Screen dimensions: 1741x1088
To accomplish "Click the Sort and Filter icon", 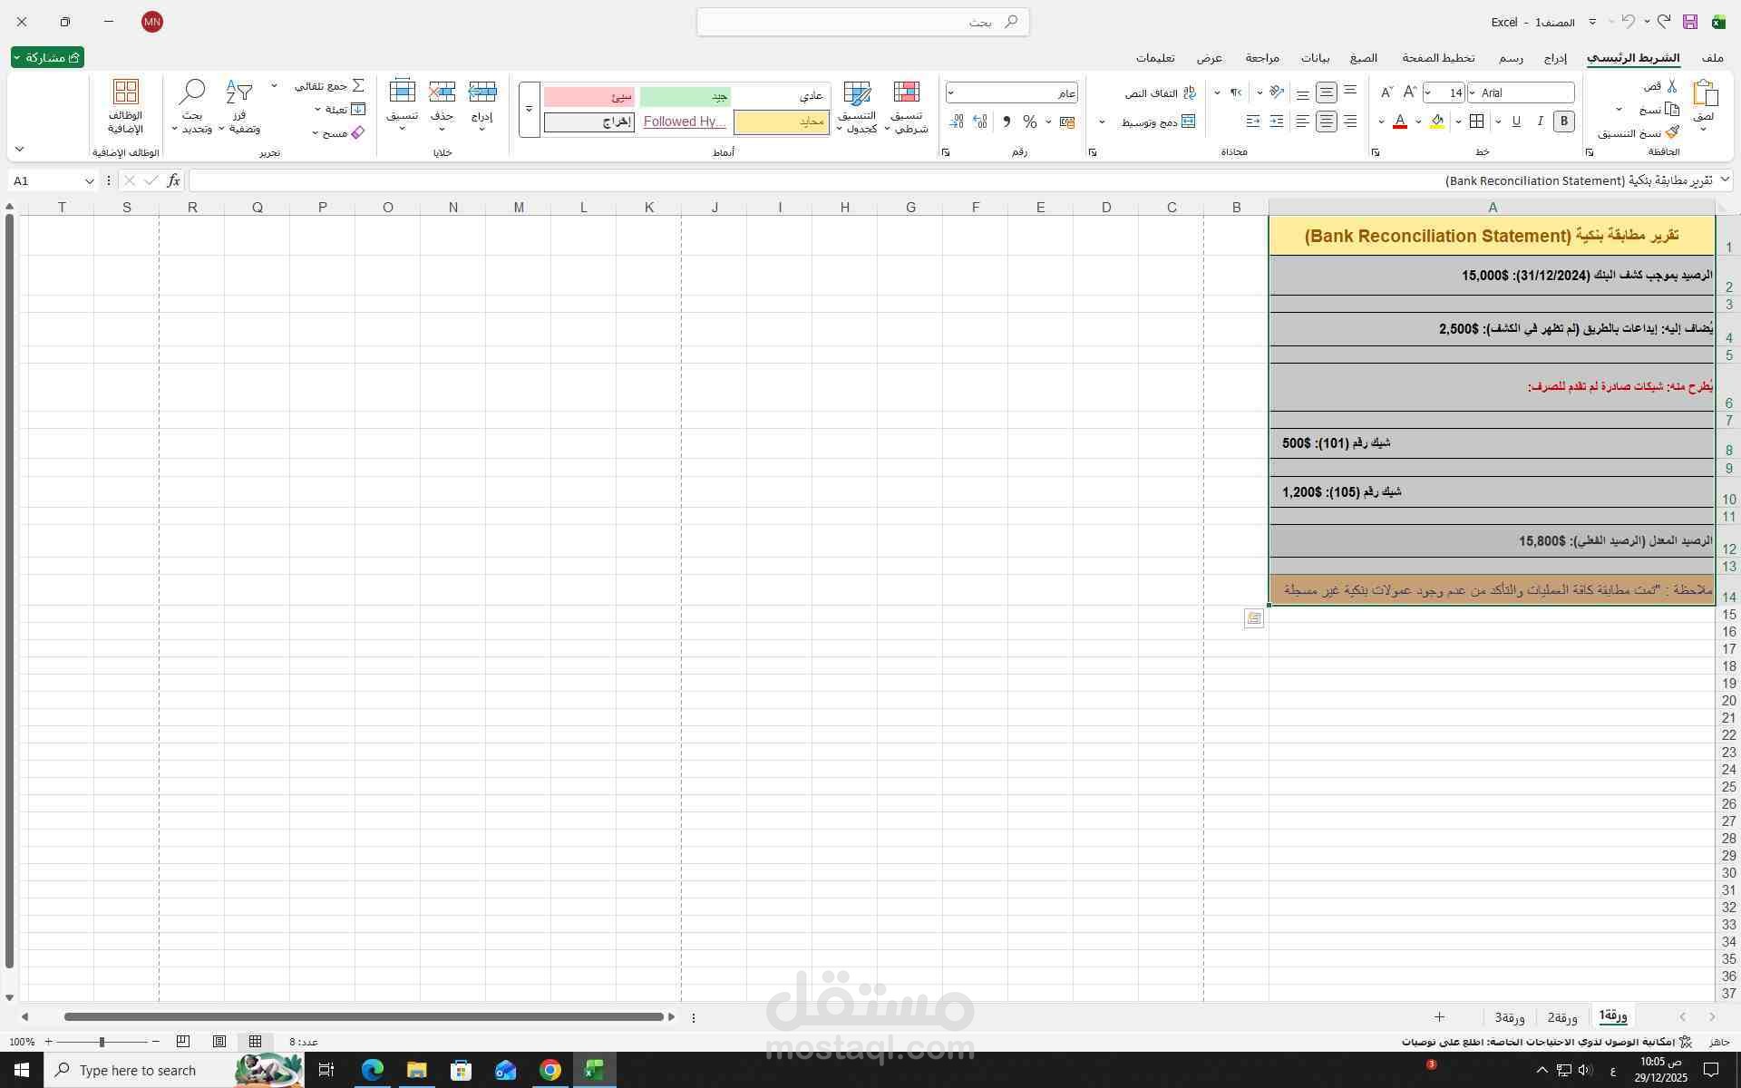I will pyautogui.click(x=238, y=92).
